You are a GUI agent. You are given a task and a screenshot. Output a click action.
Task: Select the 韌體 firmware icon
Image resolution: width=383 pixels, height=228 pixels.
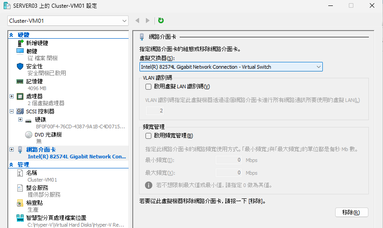[x=20, y=51]
